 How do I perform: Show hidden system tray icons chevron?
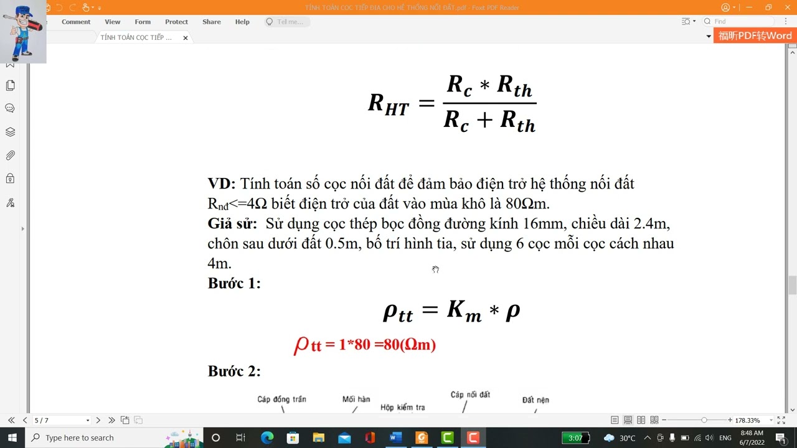pyautogui.click(x=648, y=438)
